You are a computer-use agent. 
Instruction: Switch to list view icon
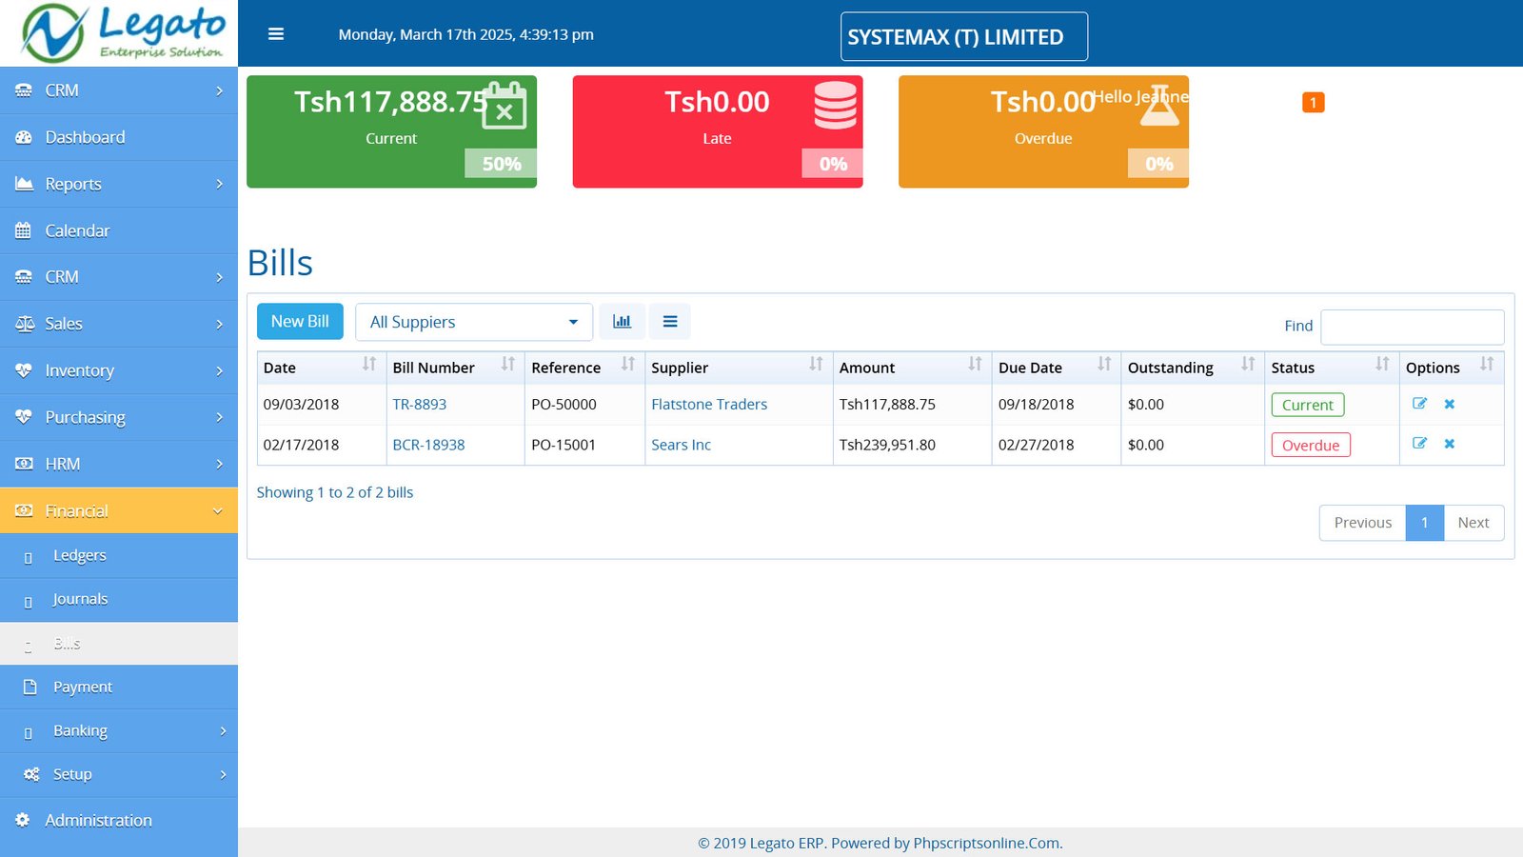[670, 322]
